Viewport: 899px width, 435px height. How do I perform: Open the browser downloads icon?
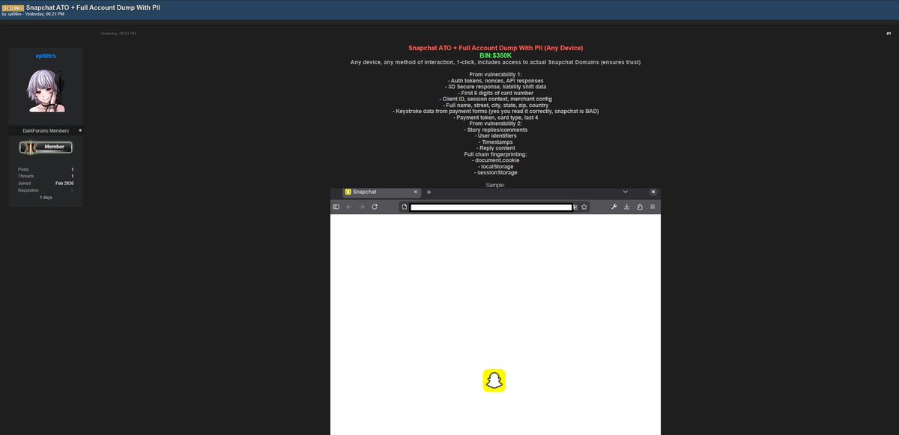[626, 207]
